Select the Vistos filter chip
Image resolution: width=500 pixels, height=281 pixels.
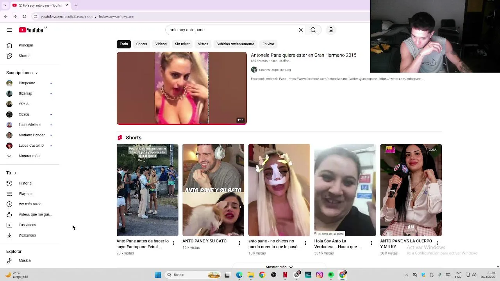point(203,44)
